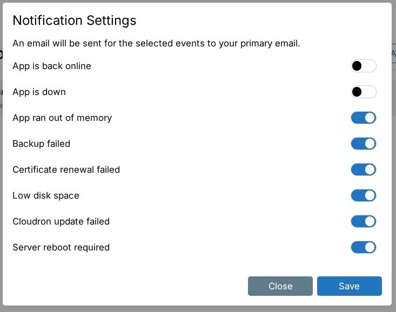Turn on App is down notifications
This screenshot has height=312, width=396.
click(x=363, y=92)
